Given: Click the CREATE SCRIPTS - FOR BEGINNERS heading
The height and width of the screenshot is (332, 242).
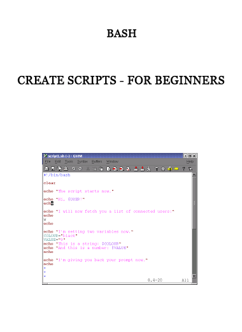Looking at the screenshot, I should click(x=121, y=80).
